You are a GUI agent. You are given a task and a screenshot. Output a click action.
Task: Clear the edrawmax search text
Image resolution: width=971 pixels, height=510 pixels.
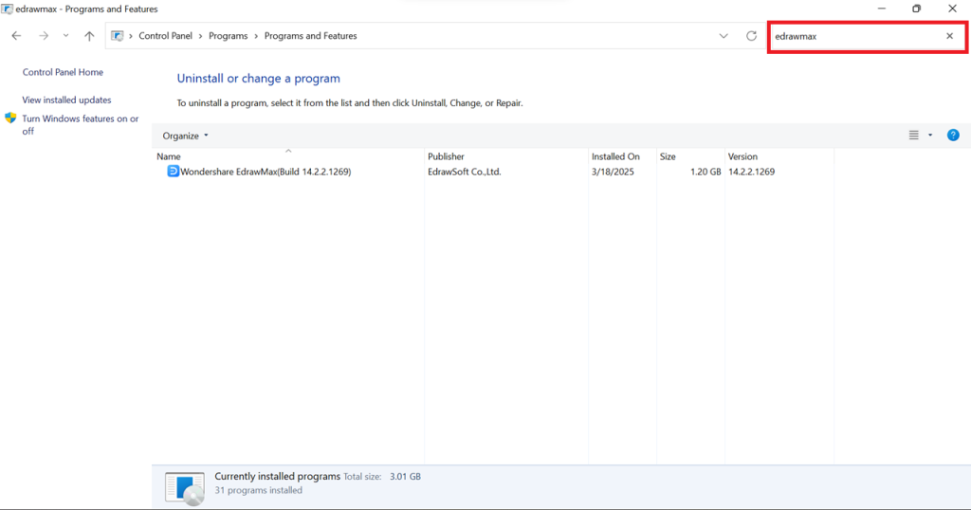[x=949, y=36]
